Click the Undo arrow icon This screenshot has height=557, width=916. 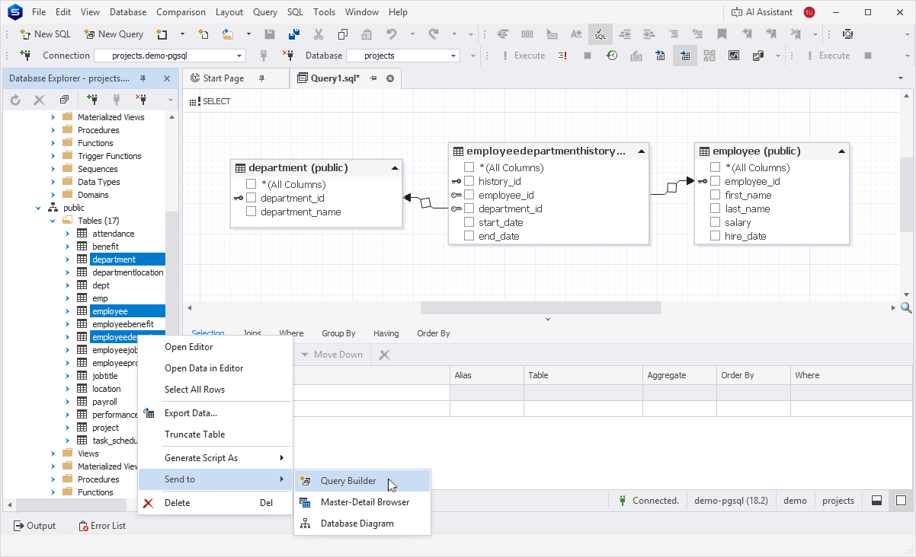point(391,34)
